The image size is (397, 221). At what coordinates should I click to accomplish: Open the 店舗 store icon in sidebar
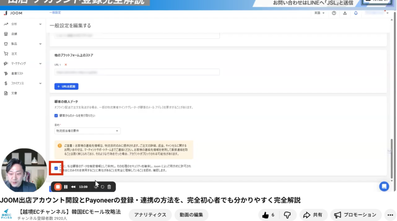coord(6,34)
